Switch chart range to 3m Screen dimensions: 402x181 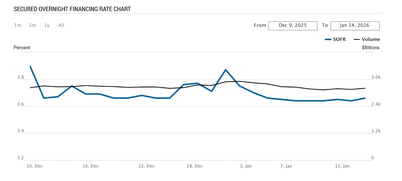coord(32,25)
